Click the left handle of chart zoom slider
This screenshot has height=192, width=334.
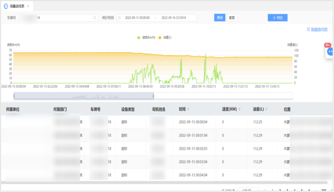tap(14, 96)
